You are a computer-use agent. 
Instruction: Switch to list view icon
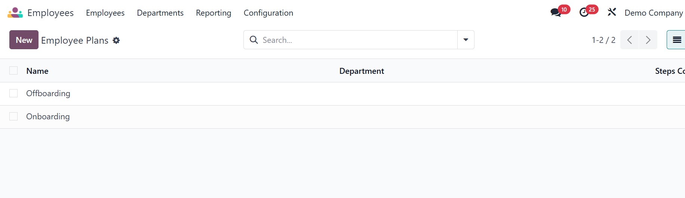click(x=677, y=40)
